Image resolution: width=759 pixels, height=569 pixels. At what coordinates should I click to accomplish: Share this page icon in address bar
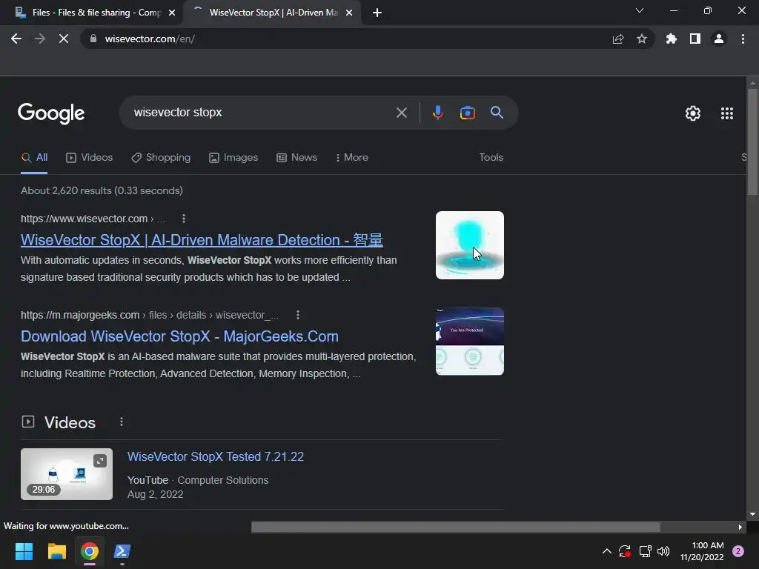pyautogui.click(x=617, y=39)
